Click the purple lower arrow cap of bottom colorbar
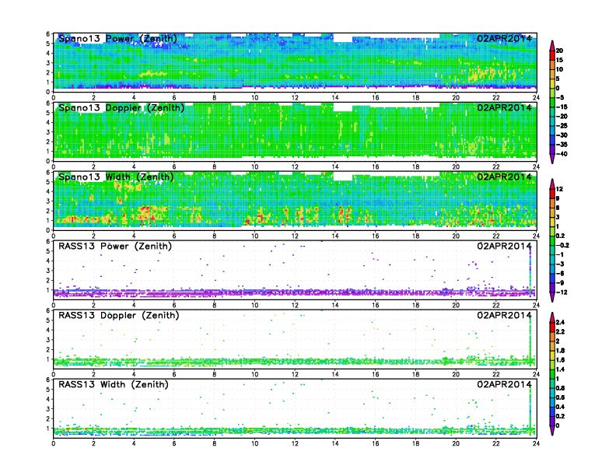 (552, 430)
